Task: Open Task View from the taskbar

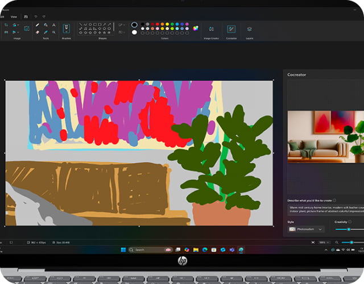Action: (x=178, y=250)
